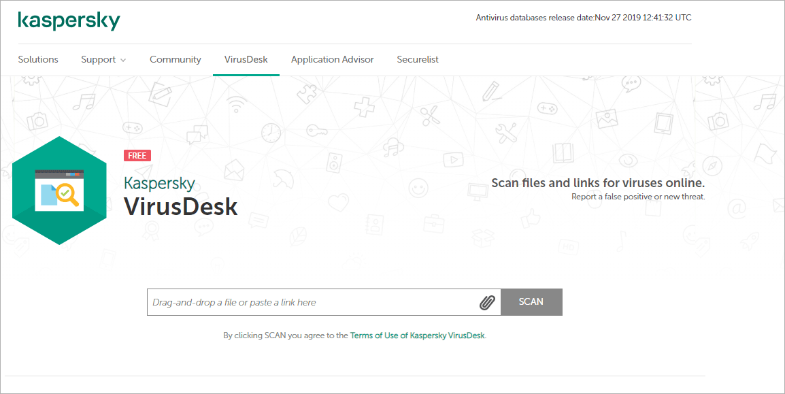Click 'By clicking SCAN you agree' text
The height and width of the screenshot is (394, 785).
coord(286,335)
